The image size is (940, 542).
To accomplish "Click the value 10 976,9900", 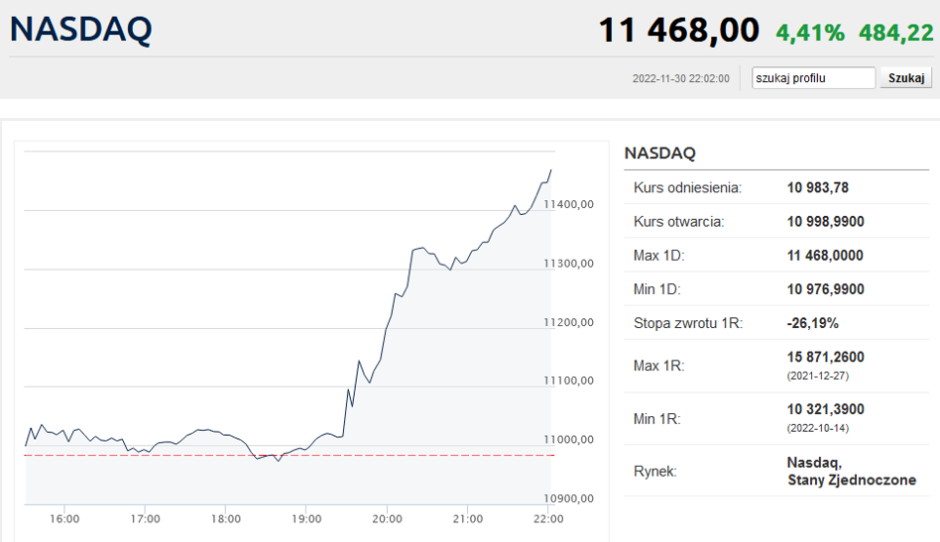I will click(826, 289).
